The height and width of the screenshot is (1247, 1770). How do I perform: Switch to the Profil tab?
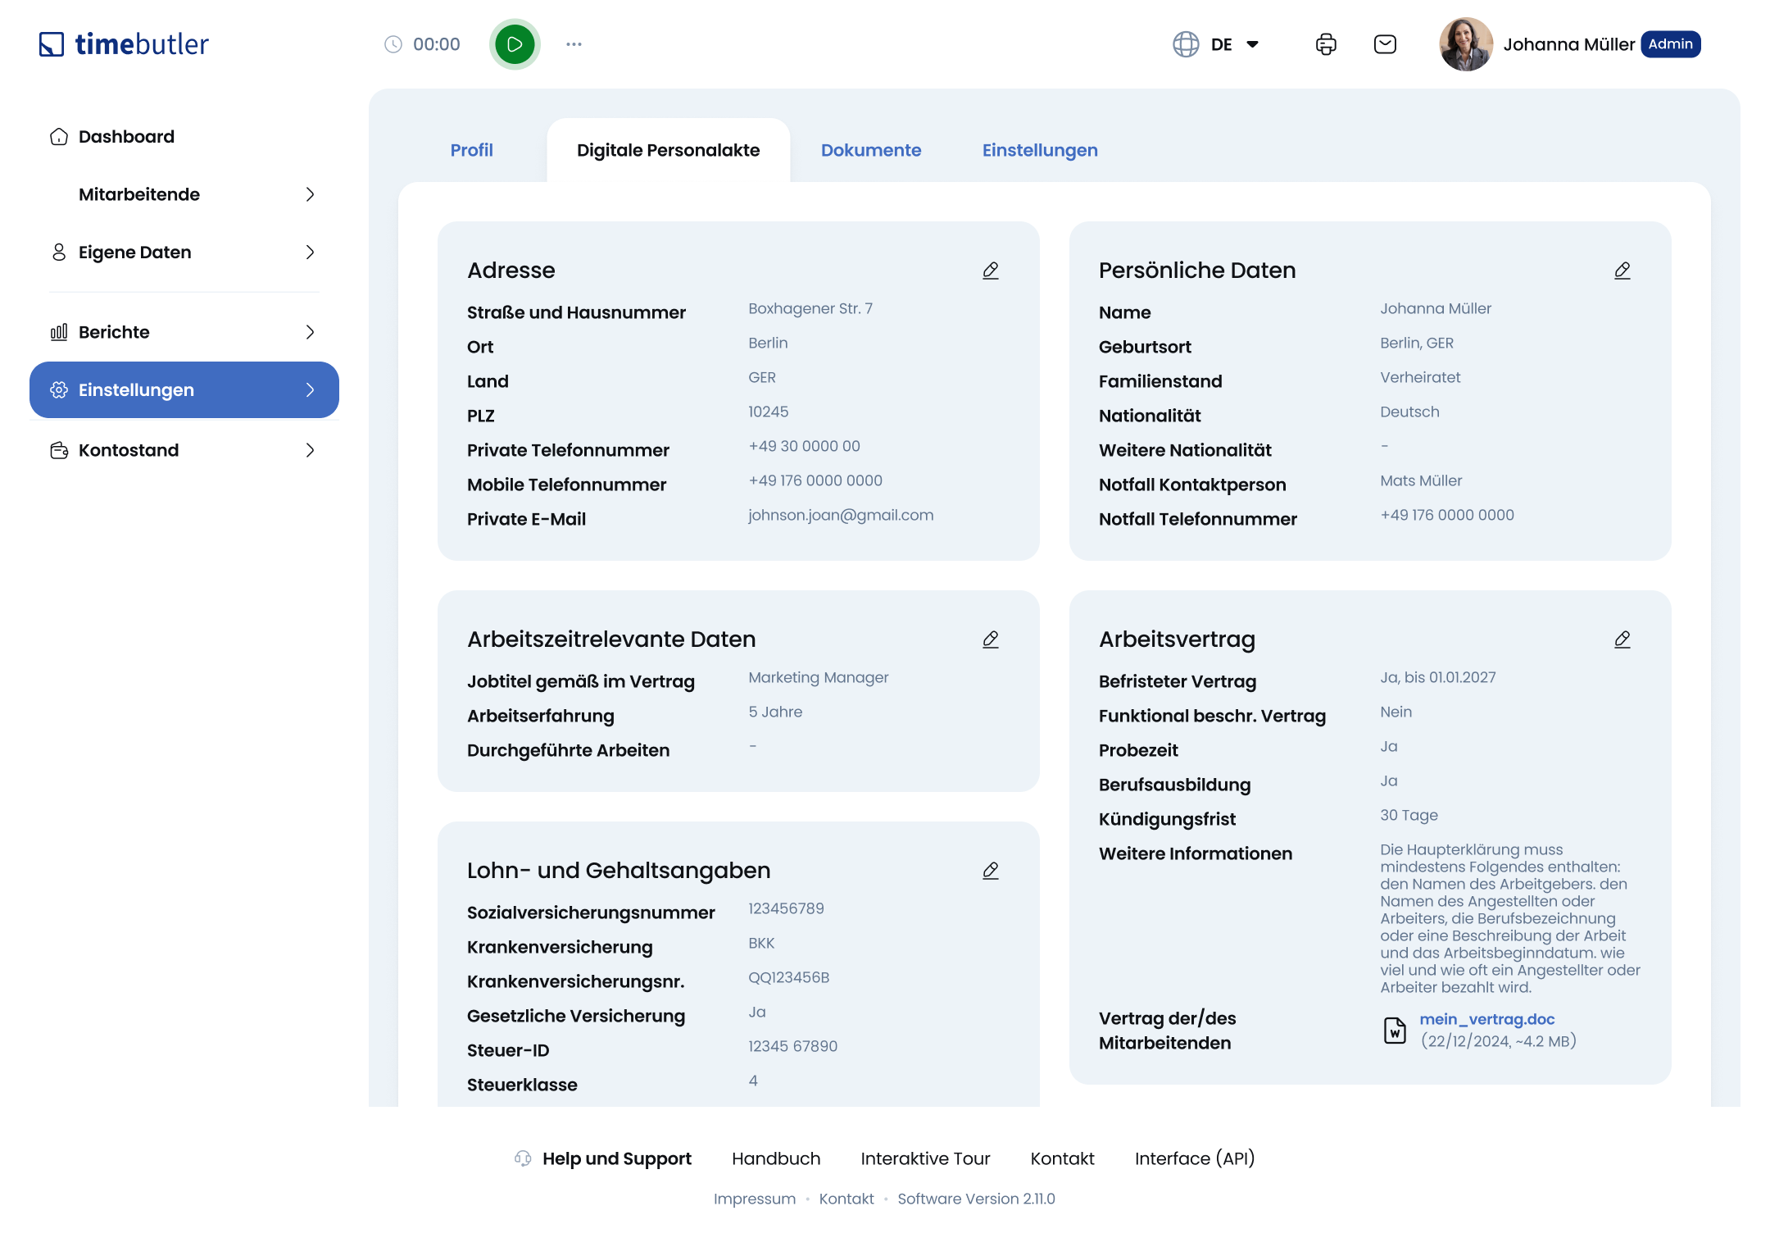[471, 150]
